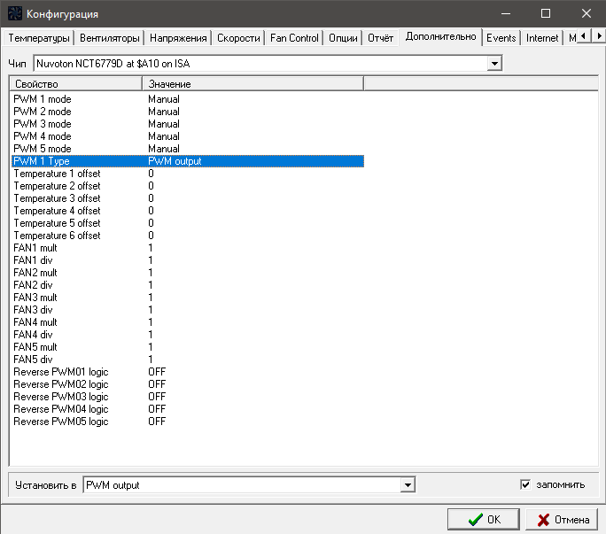Click the Свойство column header
Image resolution: width=606 pixels, height=534 pixels.
(76, 84)
